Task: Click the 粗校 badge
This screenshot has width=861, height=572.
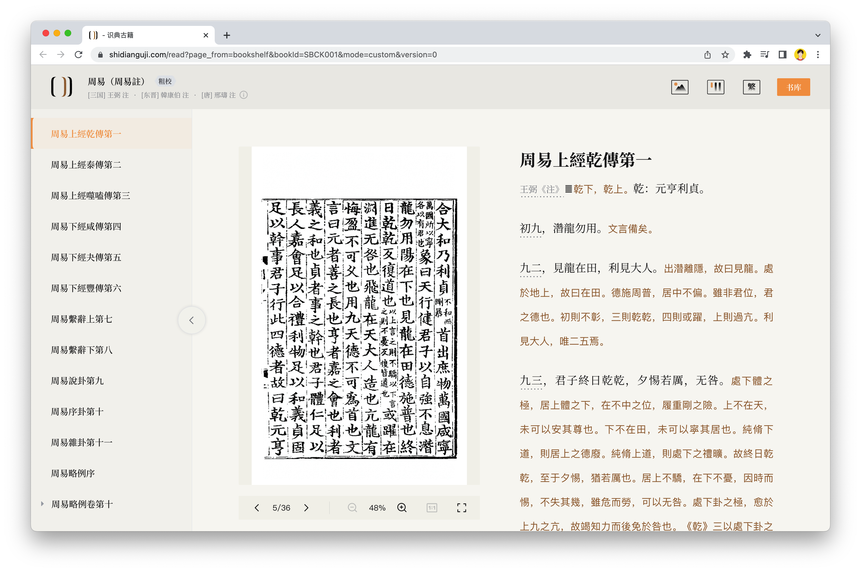Action: [x=165, y=81]
